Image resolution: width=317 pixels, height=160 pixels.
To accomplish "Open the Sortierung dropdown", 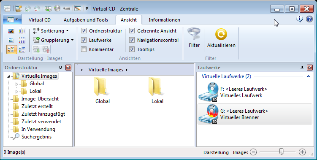I will [51, 31].
